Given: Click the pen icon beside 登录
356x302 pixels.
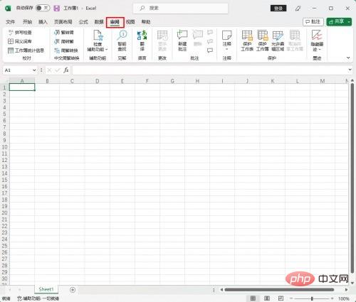Looking at the screenshot, I should pos(298,9).
